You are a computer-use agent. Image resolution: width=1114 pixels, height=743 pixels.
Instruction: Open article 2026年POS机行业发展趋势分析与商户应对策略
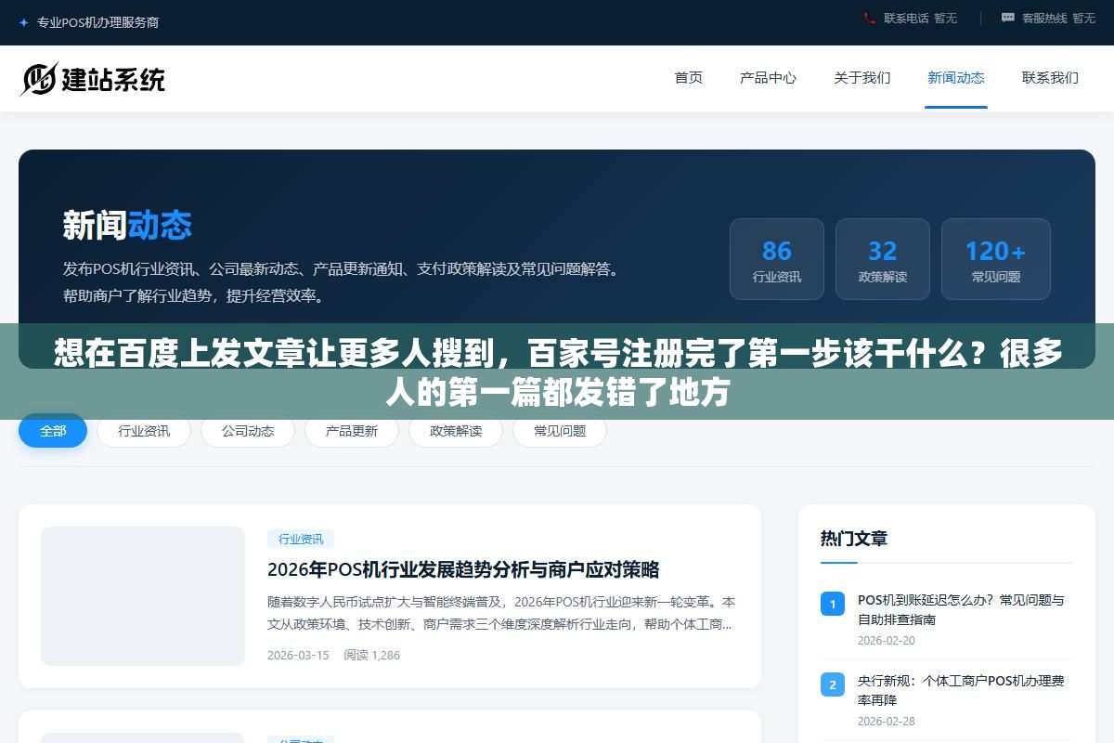coord(463,569)
